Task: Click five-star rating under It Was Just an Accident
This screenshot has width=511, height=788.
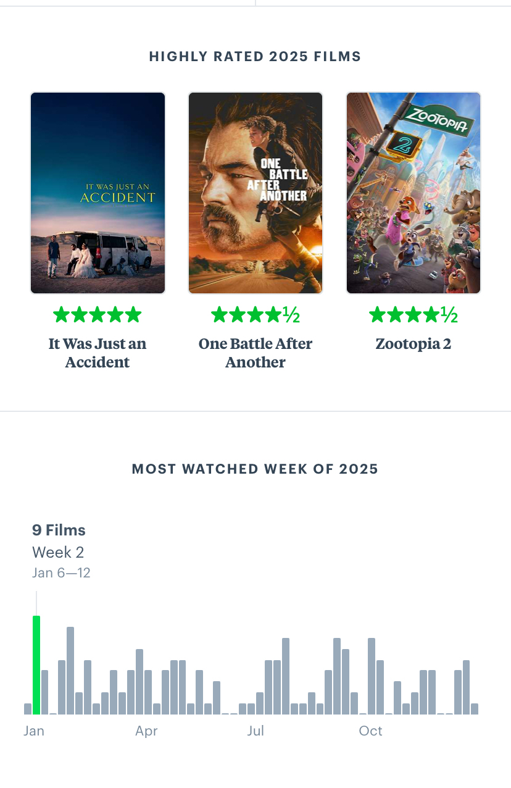Action: pyautogui.click(x=98, y=315)
